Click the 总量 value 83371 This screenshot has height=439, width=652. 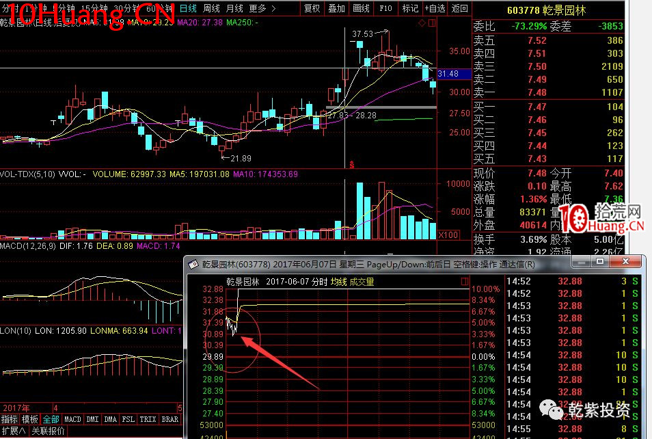click(532, 212)
